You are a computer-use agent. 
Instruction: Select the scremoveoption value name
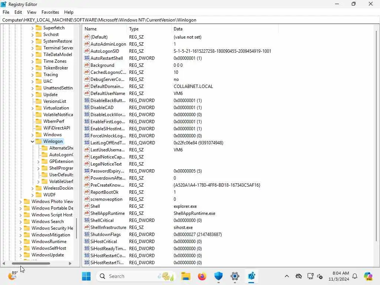pyautogui.click(x=107, y=199)
